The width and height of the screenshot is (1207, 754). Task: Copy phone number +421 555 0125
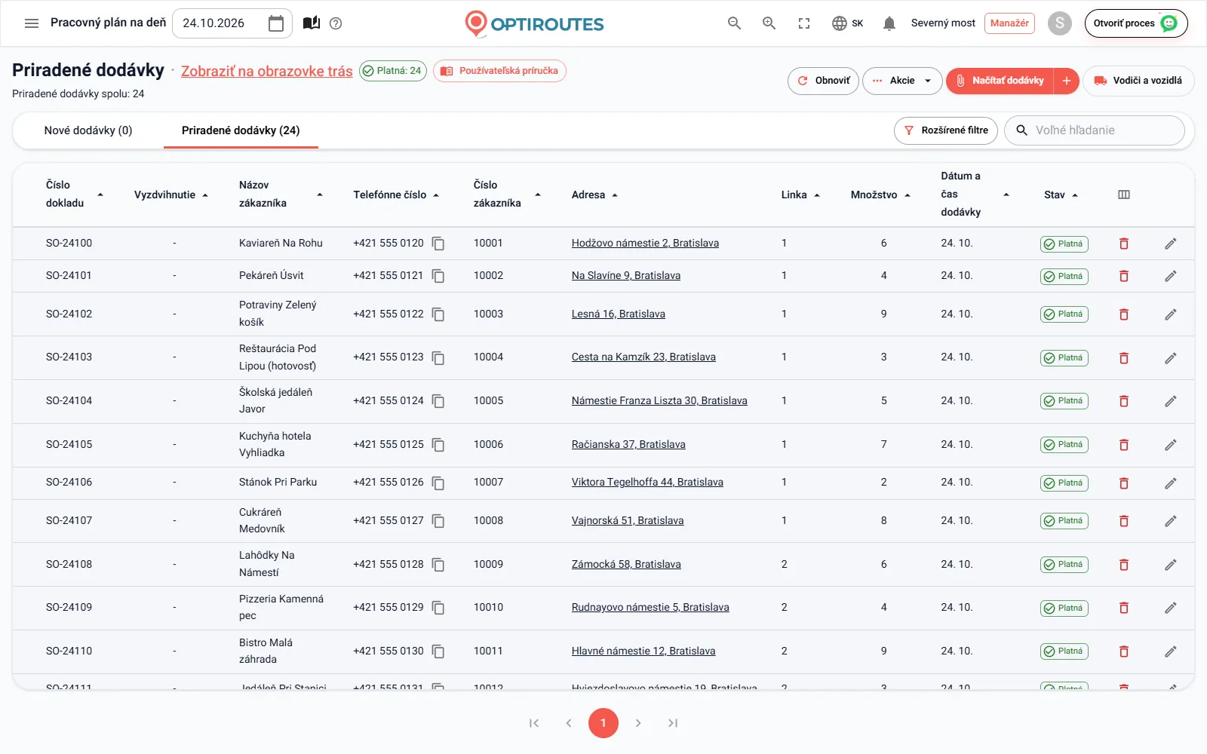438,445
